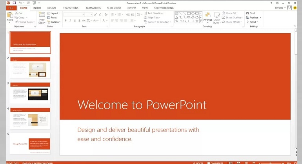Click the Redo/Repeat arrow icon
The image size is (302, 164).
click(x=28, y=3)
